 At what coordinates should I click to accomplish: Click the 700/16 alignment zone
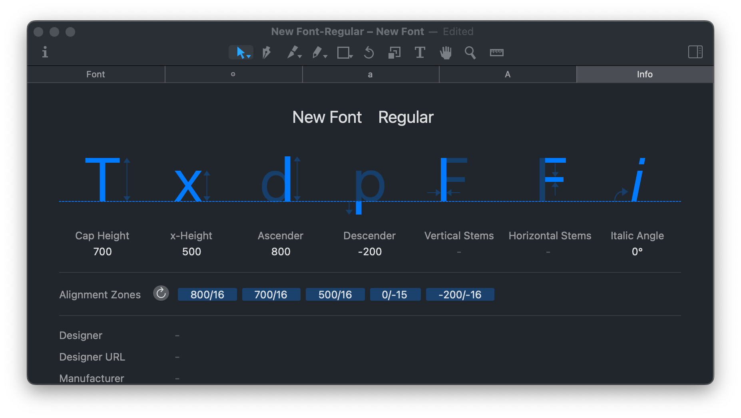point(271,294)
